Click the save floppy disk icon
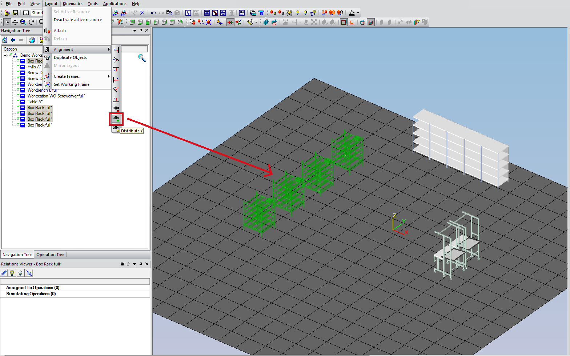Image resolution: width=570 pixels, height=356 pixels. pos(15,13)
